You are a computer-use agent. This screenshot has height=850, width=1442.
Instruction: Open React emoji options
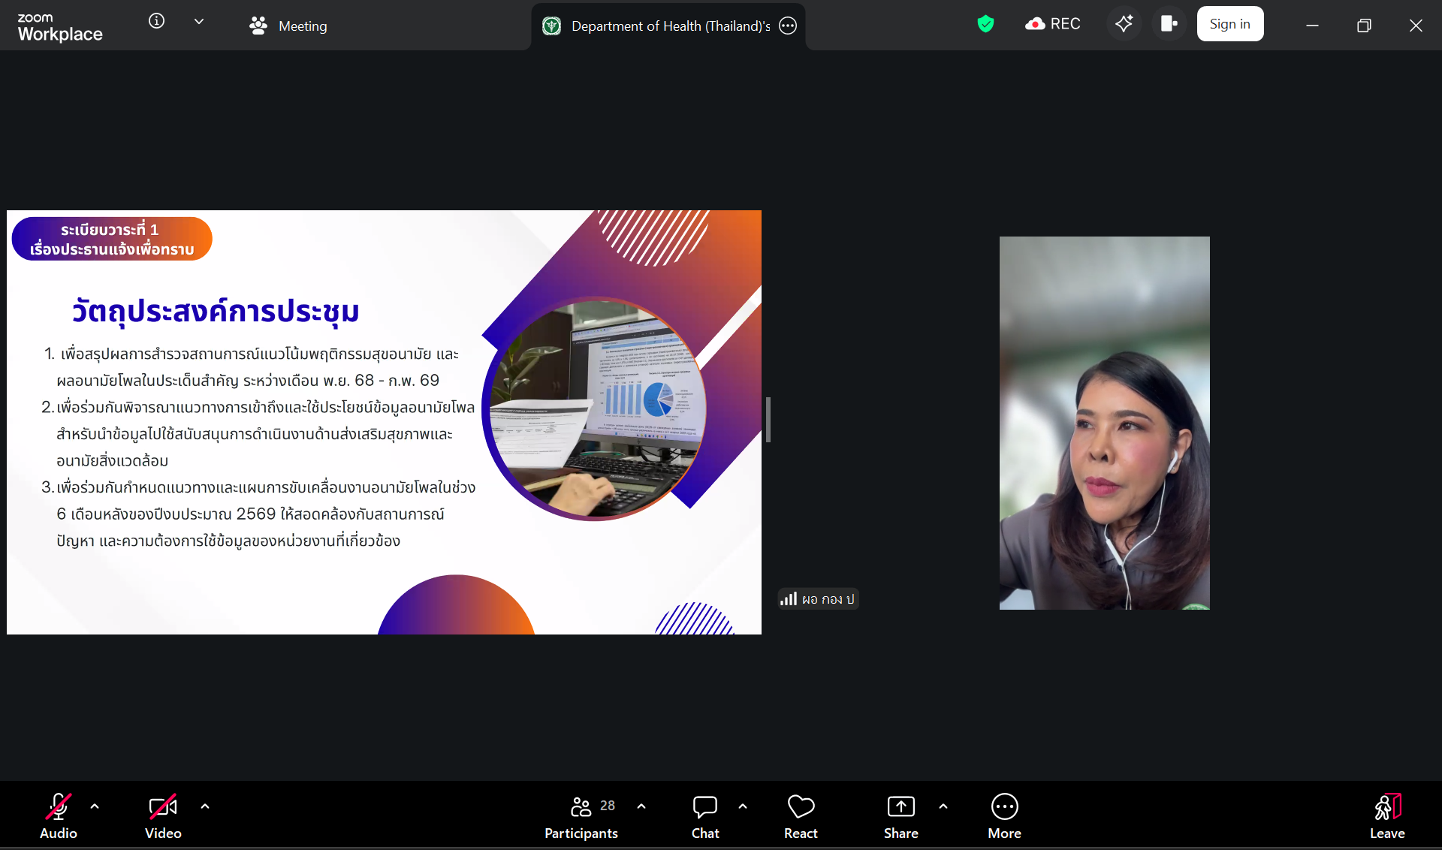pos(801,816)
